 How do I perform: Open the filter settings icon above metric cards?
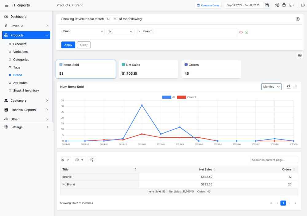click(x=300, y=55)
